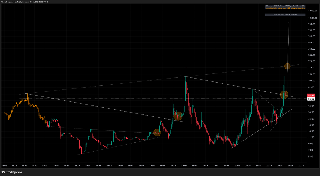Select orange circle marker on the upper dotted trendline
Screen dimensions: 320x176
tap(287, 66)
